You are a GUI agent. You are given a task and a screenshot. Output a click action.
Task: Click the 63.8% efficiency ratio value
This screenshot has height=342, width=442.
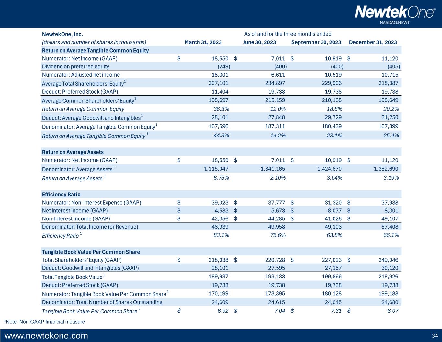(x=334, y=235)
